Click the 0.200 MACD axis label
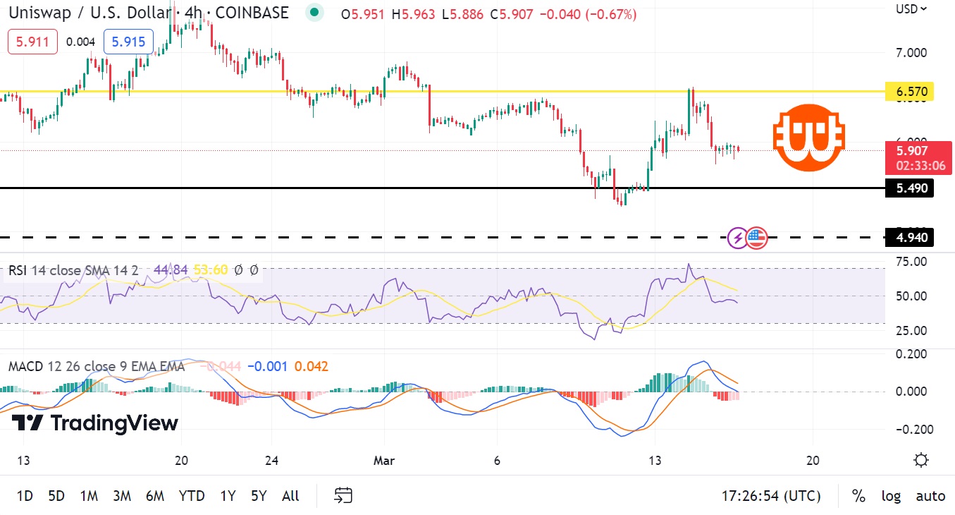The height and width of the screenshot is (515, 955). pos(913,353)
